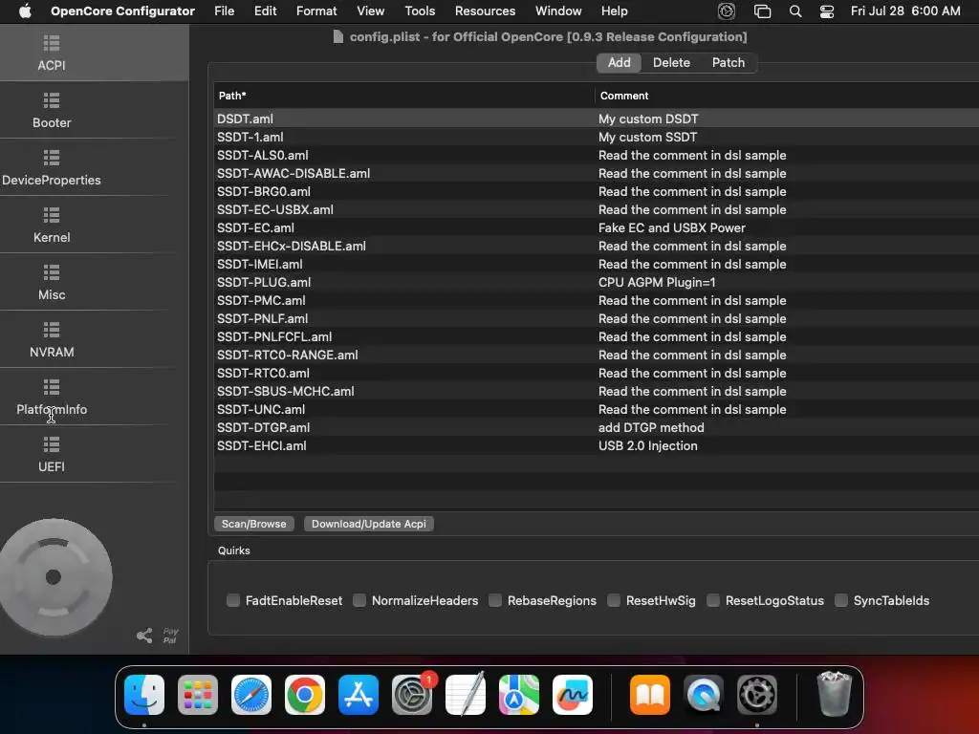Click the menu bar clock
This screenshot has height=734, width=979.
click(905, 11)
